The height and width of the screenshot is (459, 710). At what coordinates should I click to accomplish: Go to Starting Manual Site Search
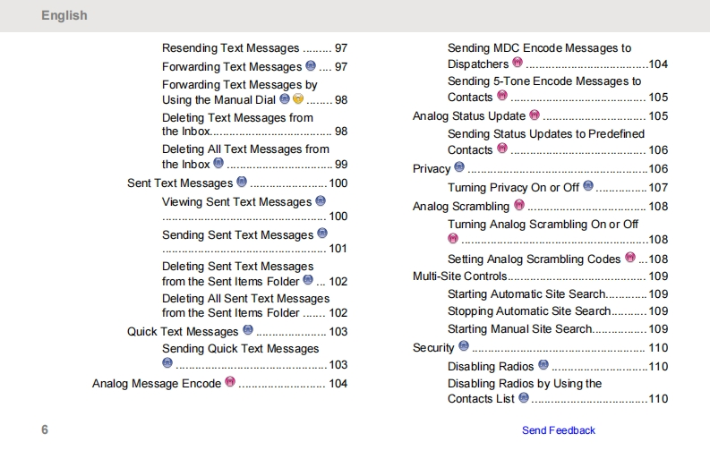click(519, 329)
